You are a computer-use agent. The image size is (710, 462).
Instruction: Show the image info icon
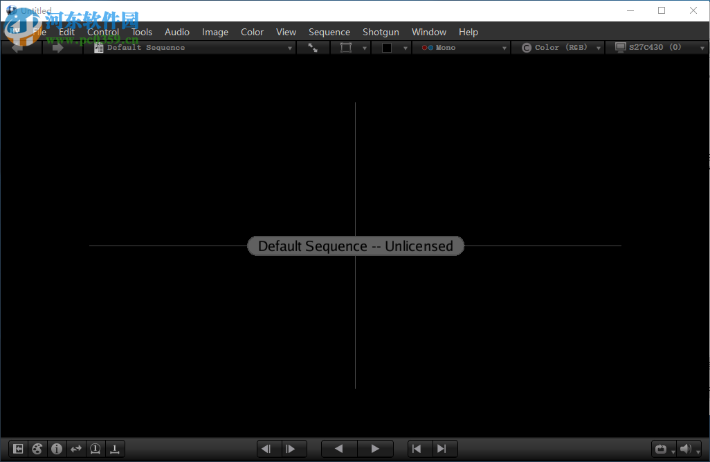coord(57,449)
